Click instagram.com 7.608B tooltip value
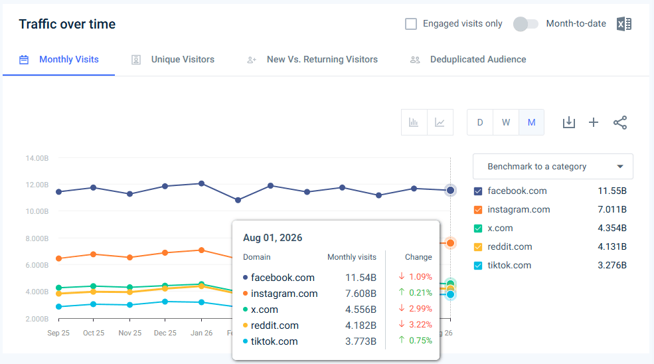Image resolution: width=654 pixels, height=364 pixels. click(x=361, y=294)
